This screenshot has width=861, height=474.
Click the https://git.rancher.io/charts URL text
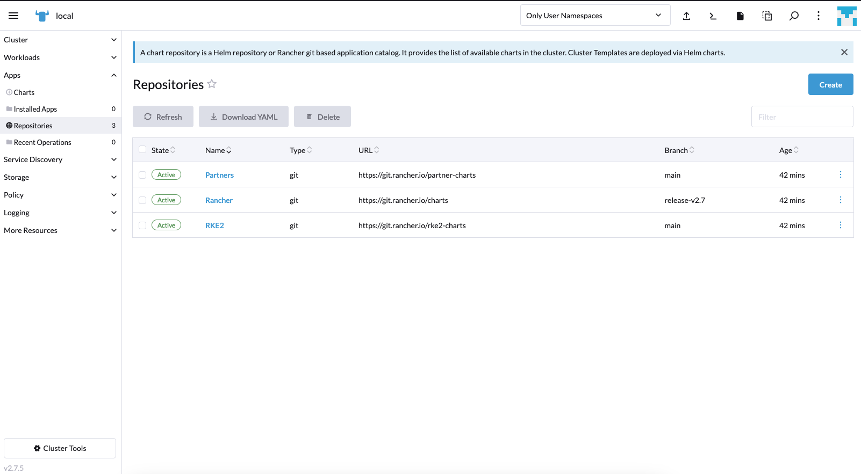(403, 200)
